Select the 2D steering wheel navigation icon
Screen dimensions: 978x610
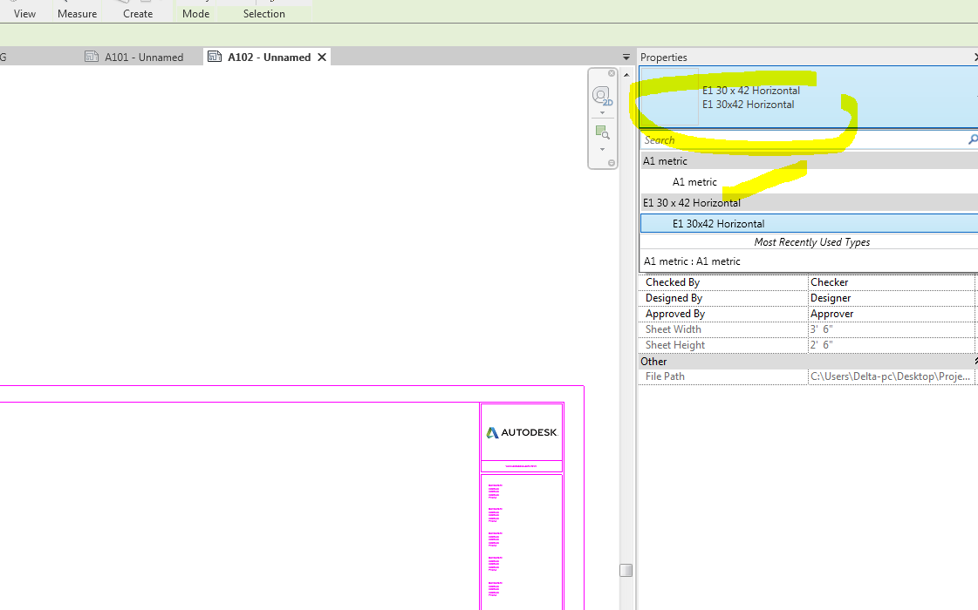[601, 94]
